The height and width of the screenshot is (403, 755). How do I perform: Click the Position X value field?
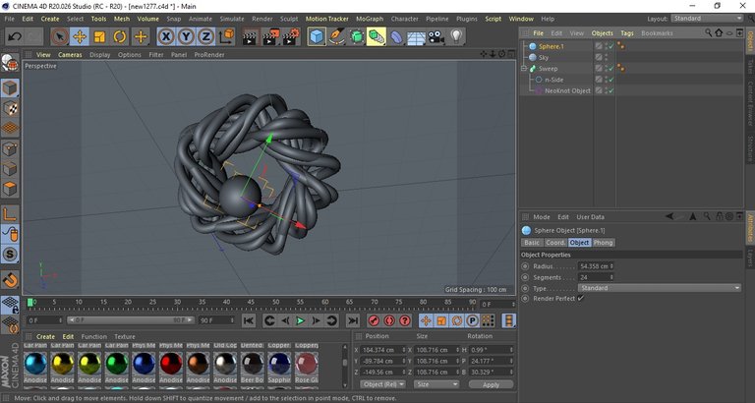coord(381,350)
